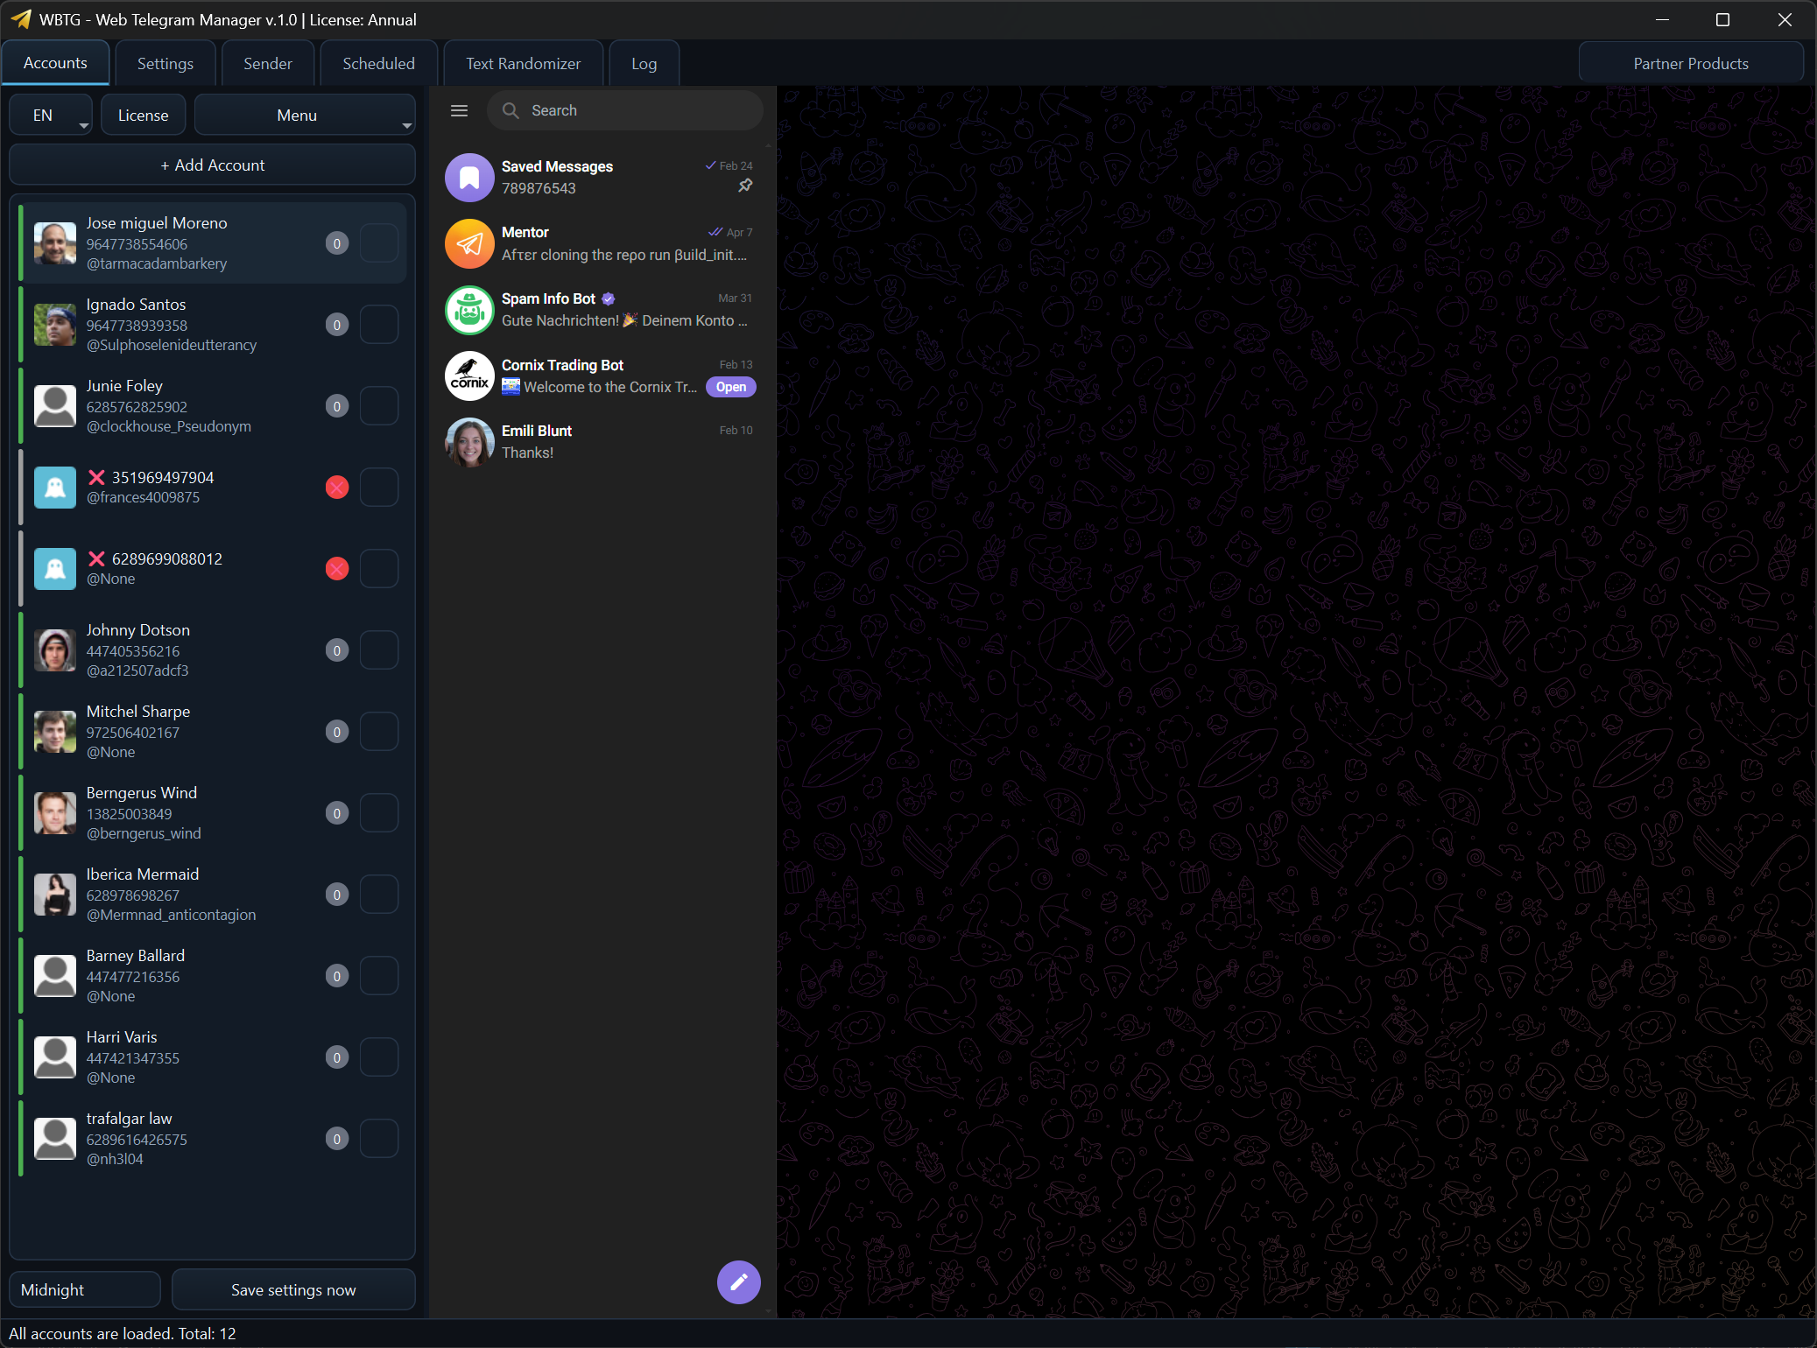Tick the checkbox for Mitchel Sharpe
Viewport: 1817px width, 1348px height.
click(379, 732)
